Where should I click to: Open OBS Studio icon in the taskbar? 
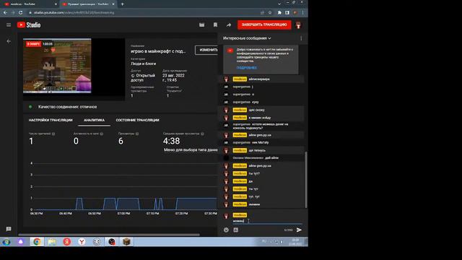pyautogui.click(x=112, y=242)
